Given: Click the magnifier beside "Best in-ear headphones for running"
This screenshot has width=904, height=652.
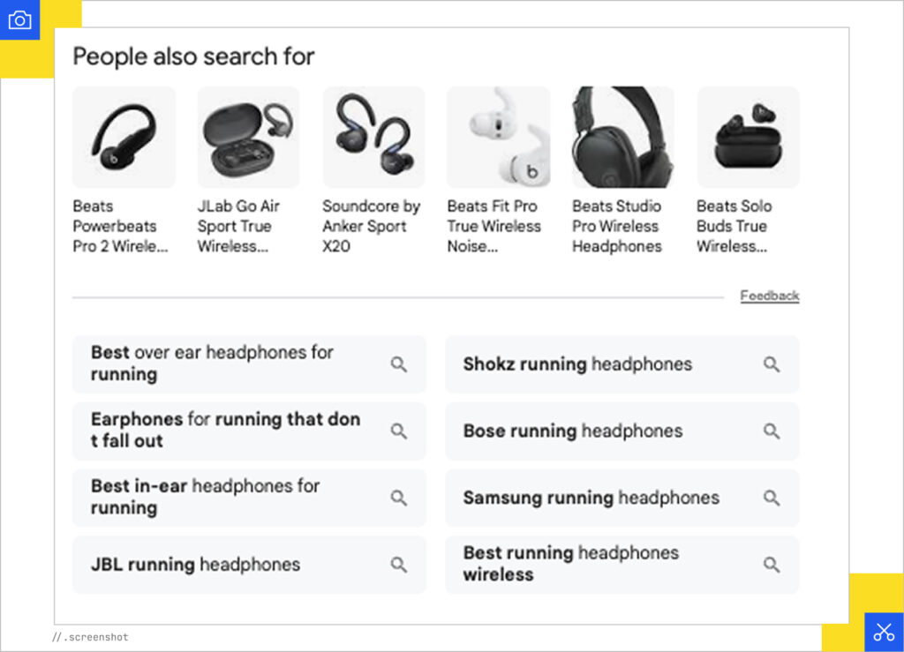Looking at the screenshot, I should coord(399,498).
